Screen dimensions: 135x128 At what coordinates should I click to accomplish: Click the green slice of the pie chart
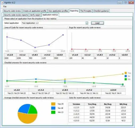[33, 110]
